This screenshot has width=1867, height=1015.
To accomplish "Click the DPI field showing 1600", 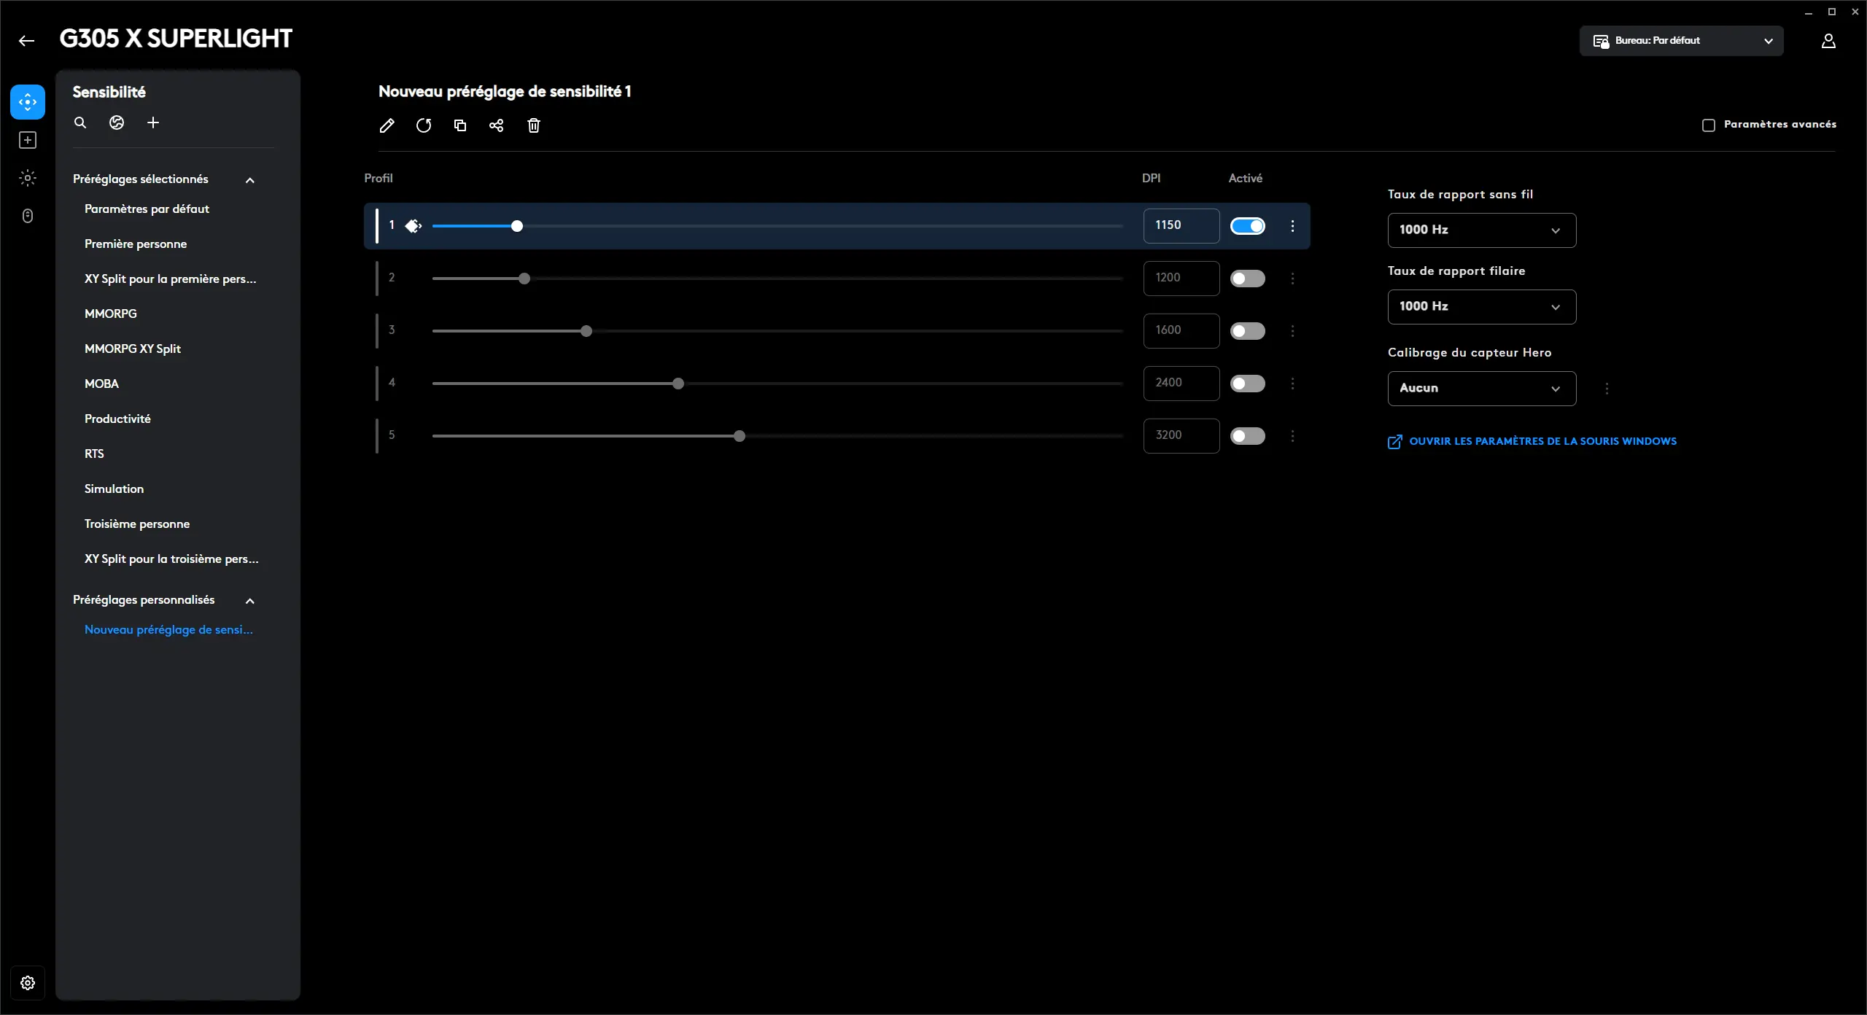I will [1181, 331].
